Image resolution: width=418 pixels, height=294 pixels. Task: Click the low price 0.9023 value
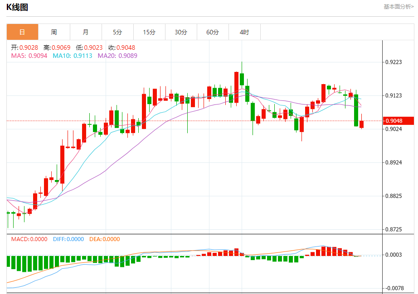pos(93,47)
